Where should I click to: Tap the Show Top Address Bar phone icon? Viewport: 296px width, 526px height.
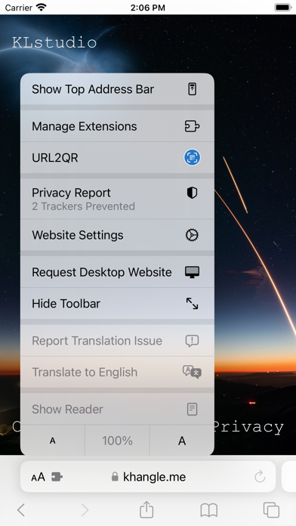point(192,89)
